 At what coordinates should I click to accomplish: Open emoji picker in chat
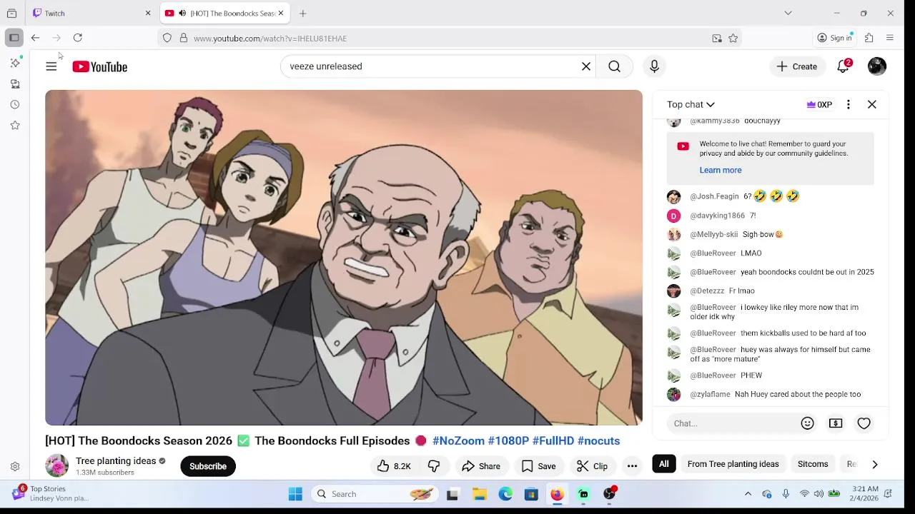808,423
